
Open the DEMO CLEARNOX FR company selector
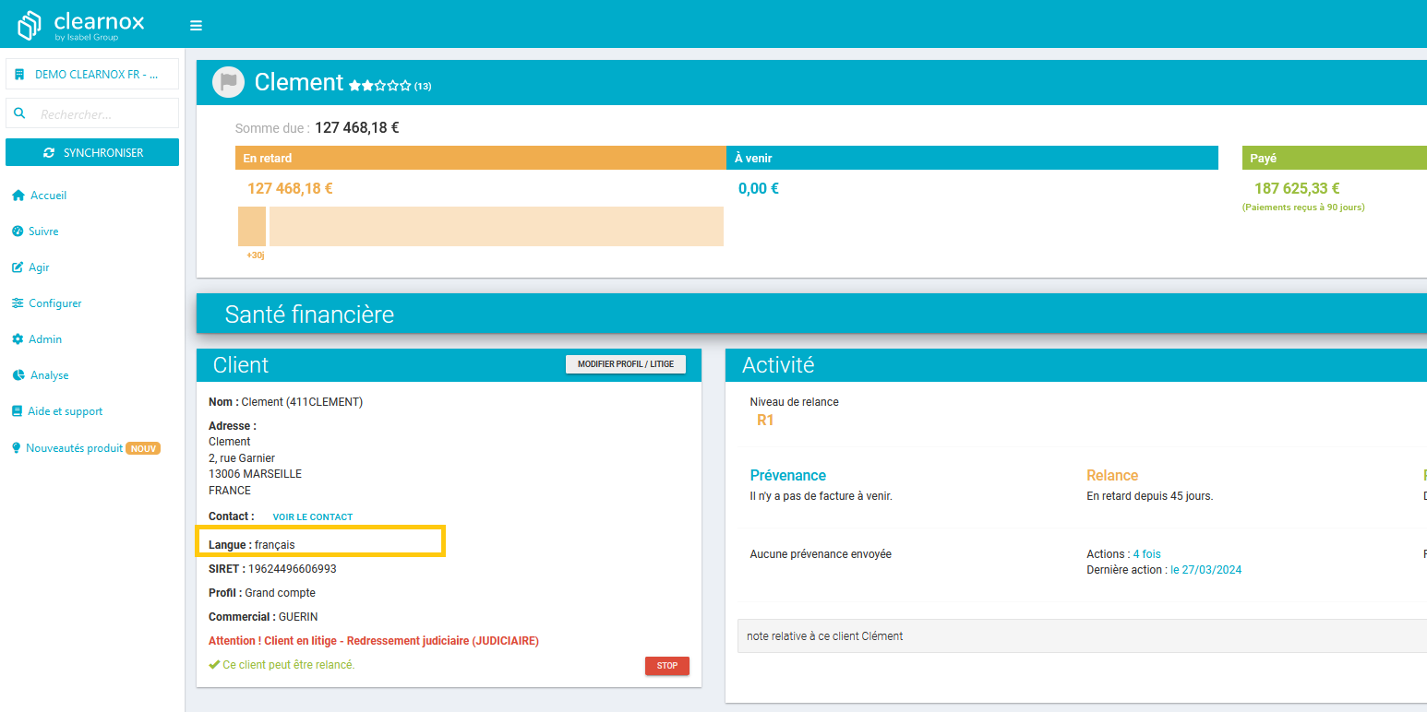click(x=92, y=75)
